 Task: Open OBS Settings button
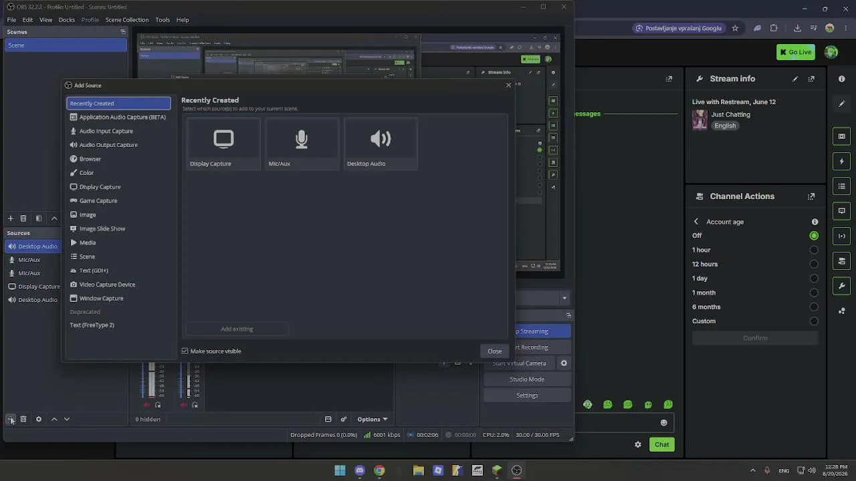527,395
